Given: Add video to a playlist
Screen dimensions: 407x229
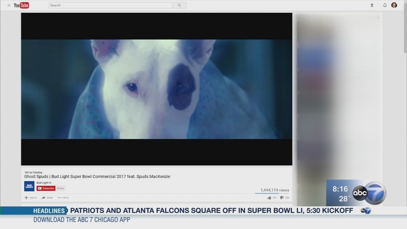Looking at the screenshot, I should (31, 198).
